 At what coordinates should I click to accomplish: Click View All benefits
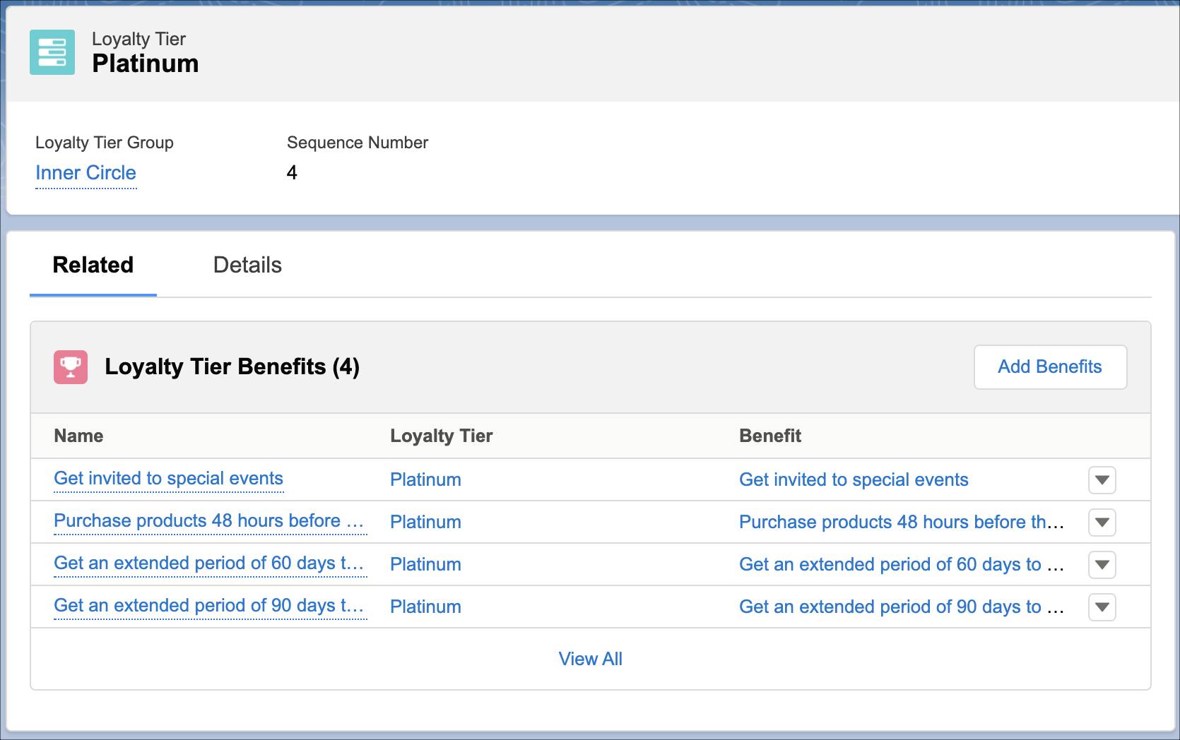[590, 659]
